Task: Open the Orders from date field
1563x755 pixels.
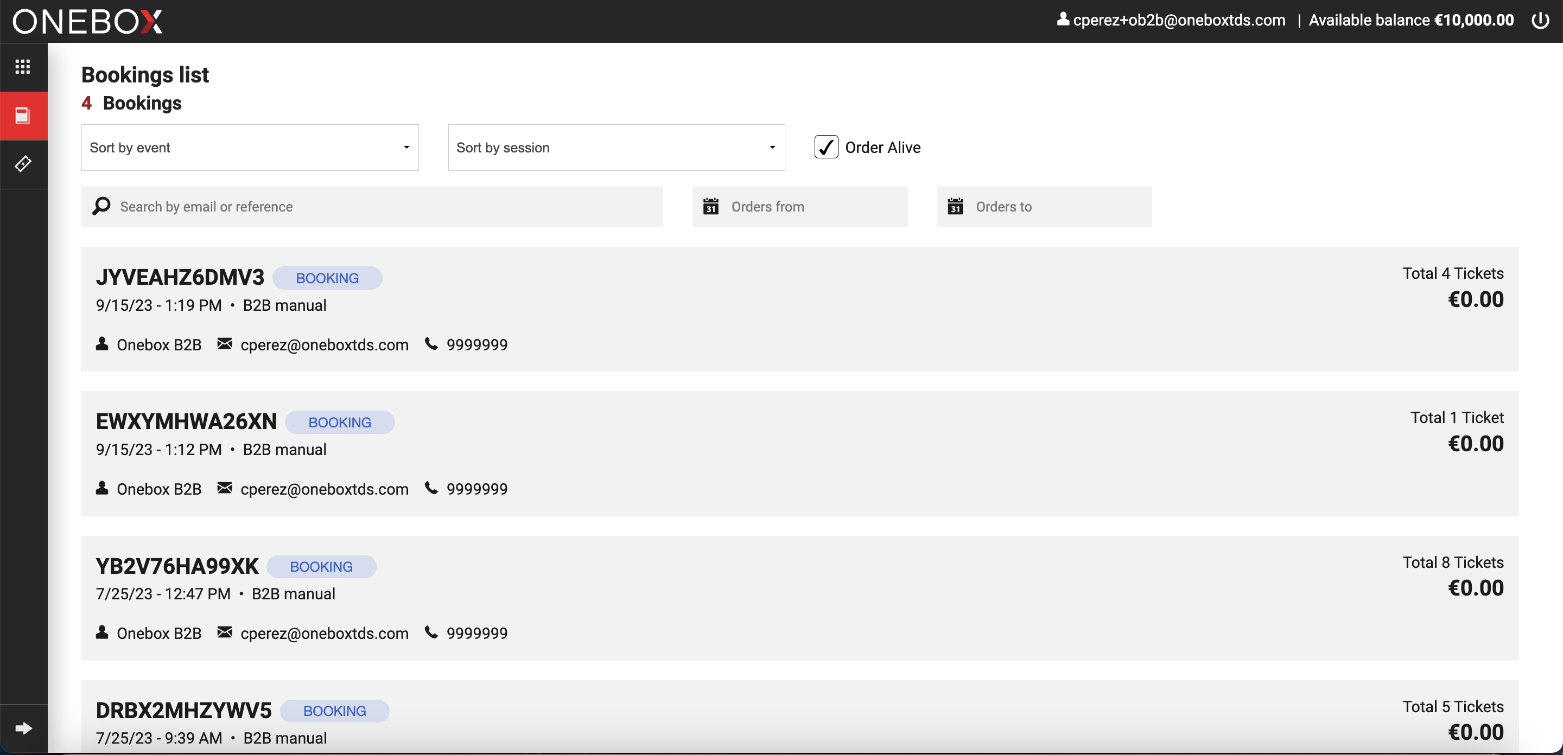Action: (x=800, y=207)
